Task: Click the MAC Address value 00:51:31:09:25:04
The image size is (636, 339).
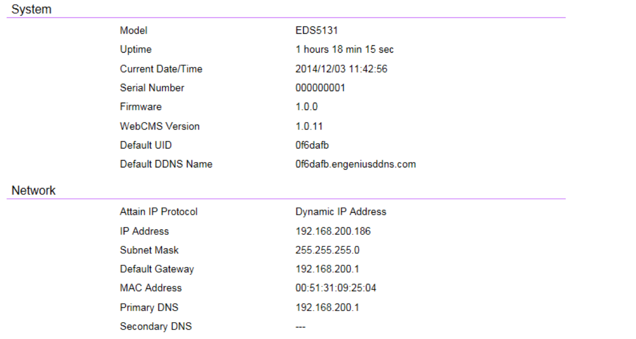Action: 336,288
